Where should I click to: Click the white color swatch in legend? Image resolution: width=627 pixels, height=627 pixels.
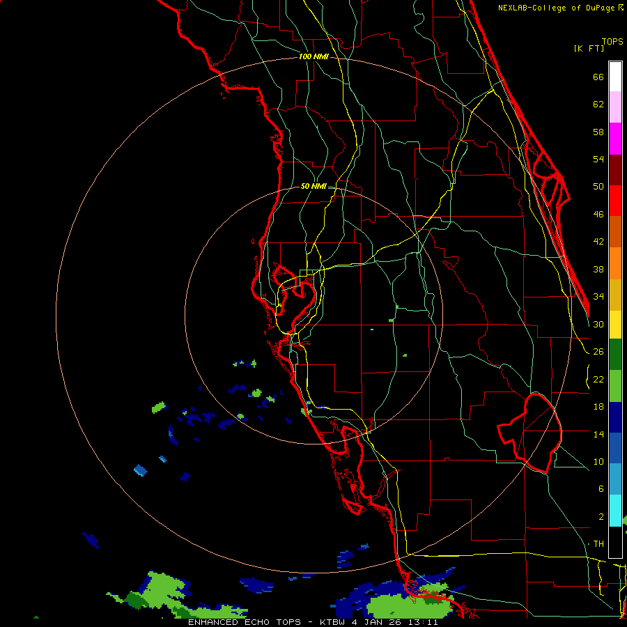(x=615, y=77)
